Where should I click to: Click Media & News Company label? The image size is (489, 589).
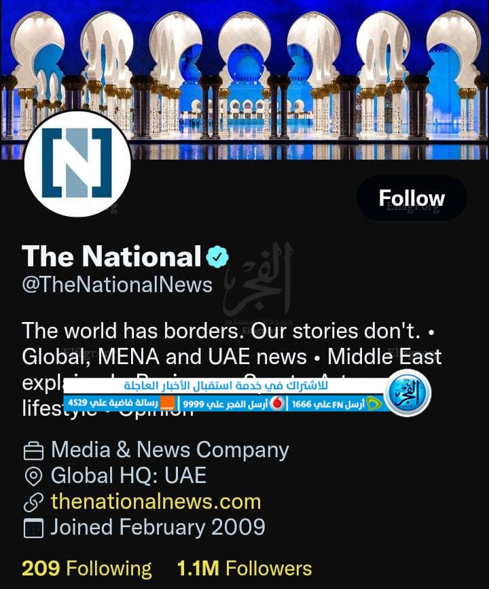(170, 450)
